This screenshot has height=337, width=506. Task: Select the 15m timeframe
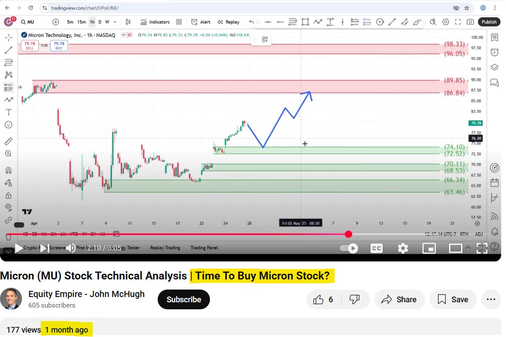(81, 22)
